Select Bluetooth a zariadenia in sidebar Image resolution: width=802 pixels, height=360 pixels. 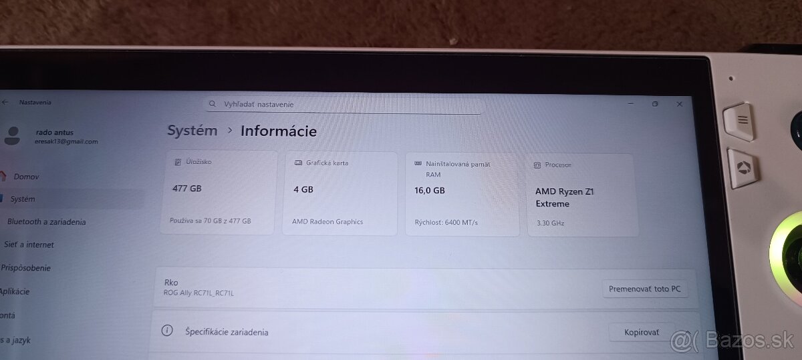pos(46,221)
